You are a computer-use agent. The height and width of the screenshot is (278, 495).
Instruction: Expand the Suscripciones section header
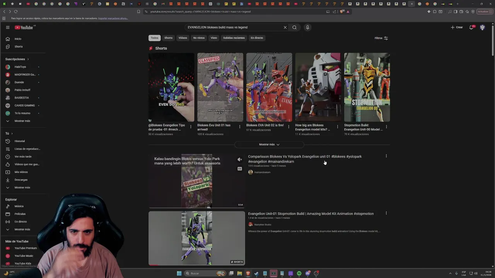point(17,59)
